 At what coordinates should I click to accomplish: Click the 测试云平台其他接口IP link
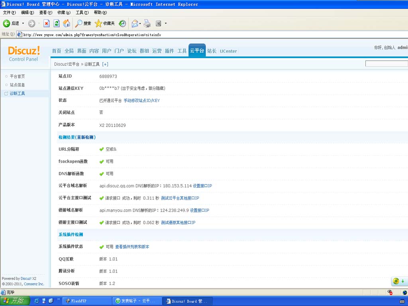pos(180,198)
